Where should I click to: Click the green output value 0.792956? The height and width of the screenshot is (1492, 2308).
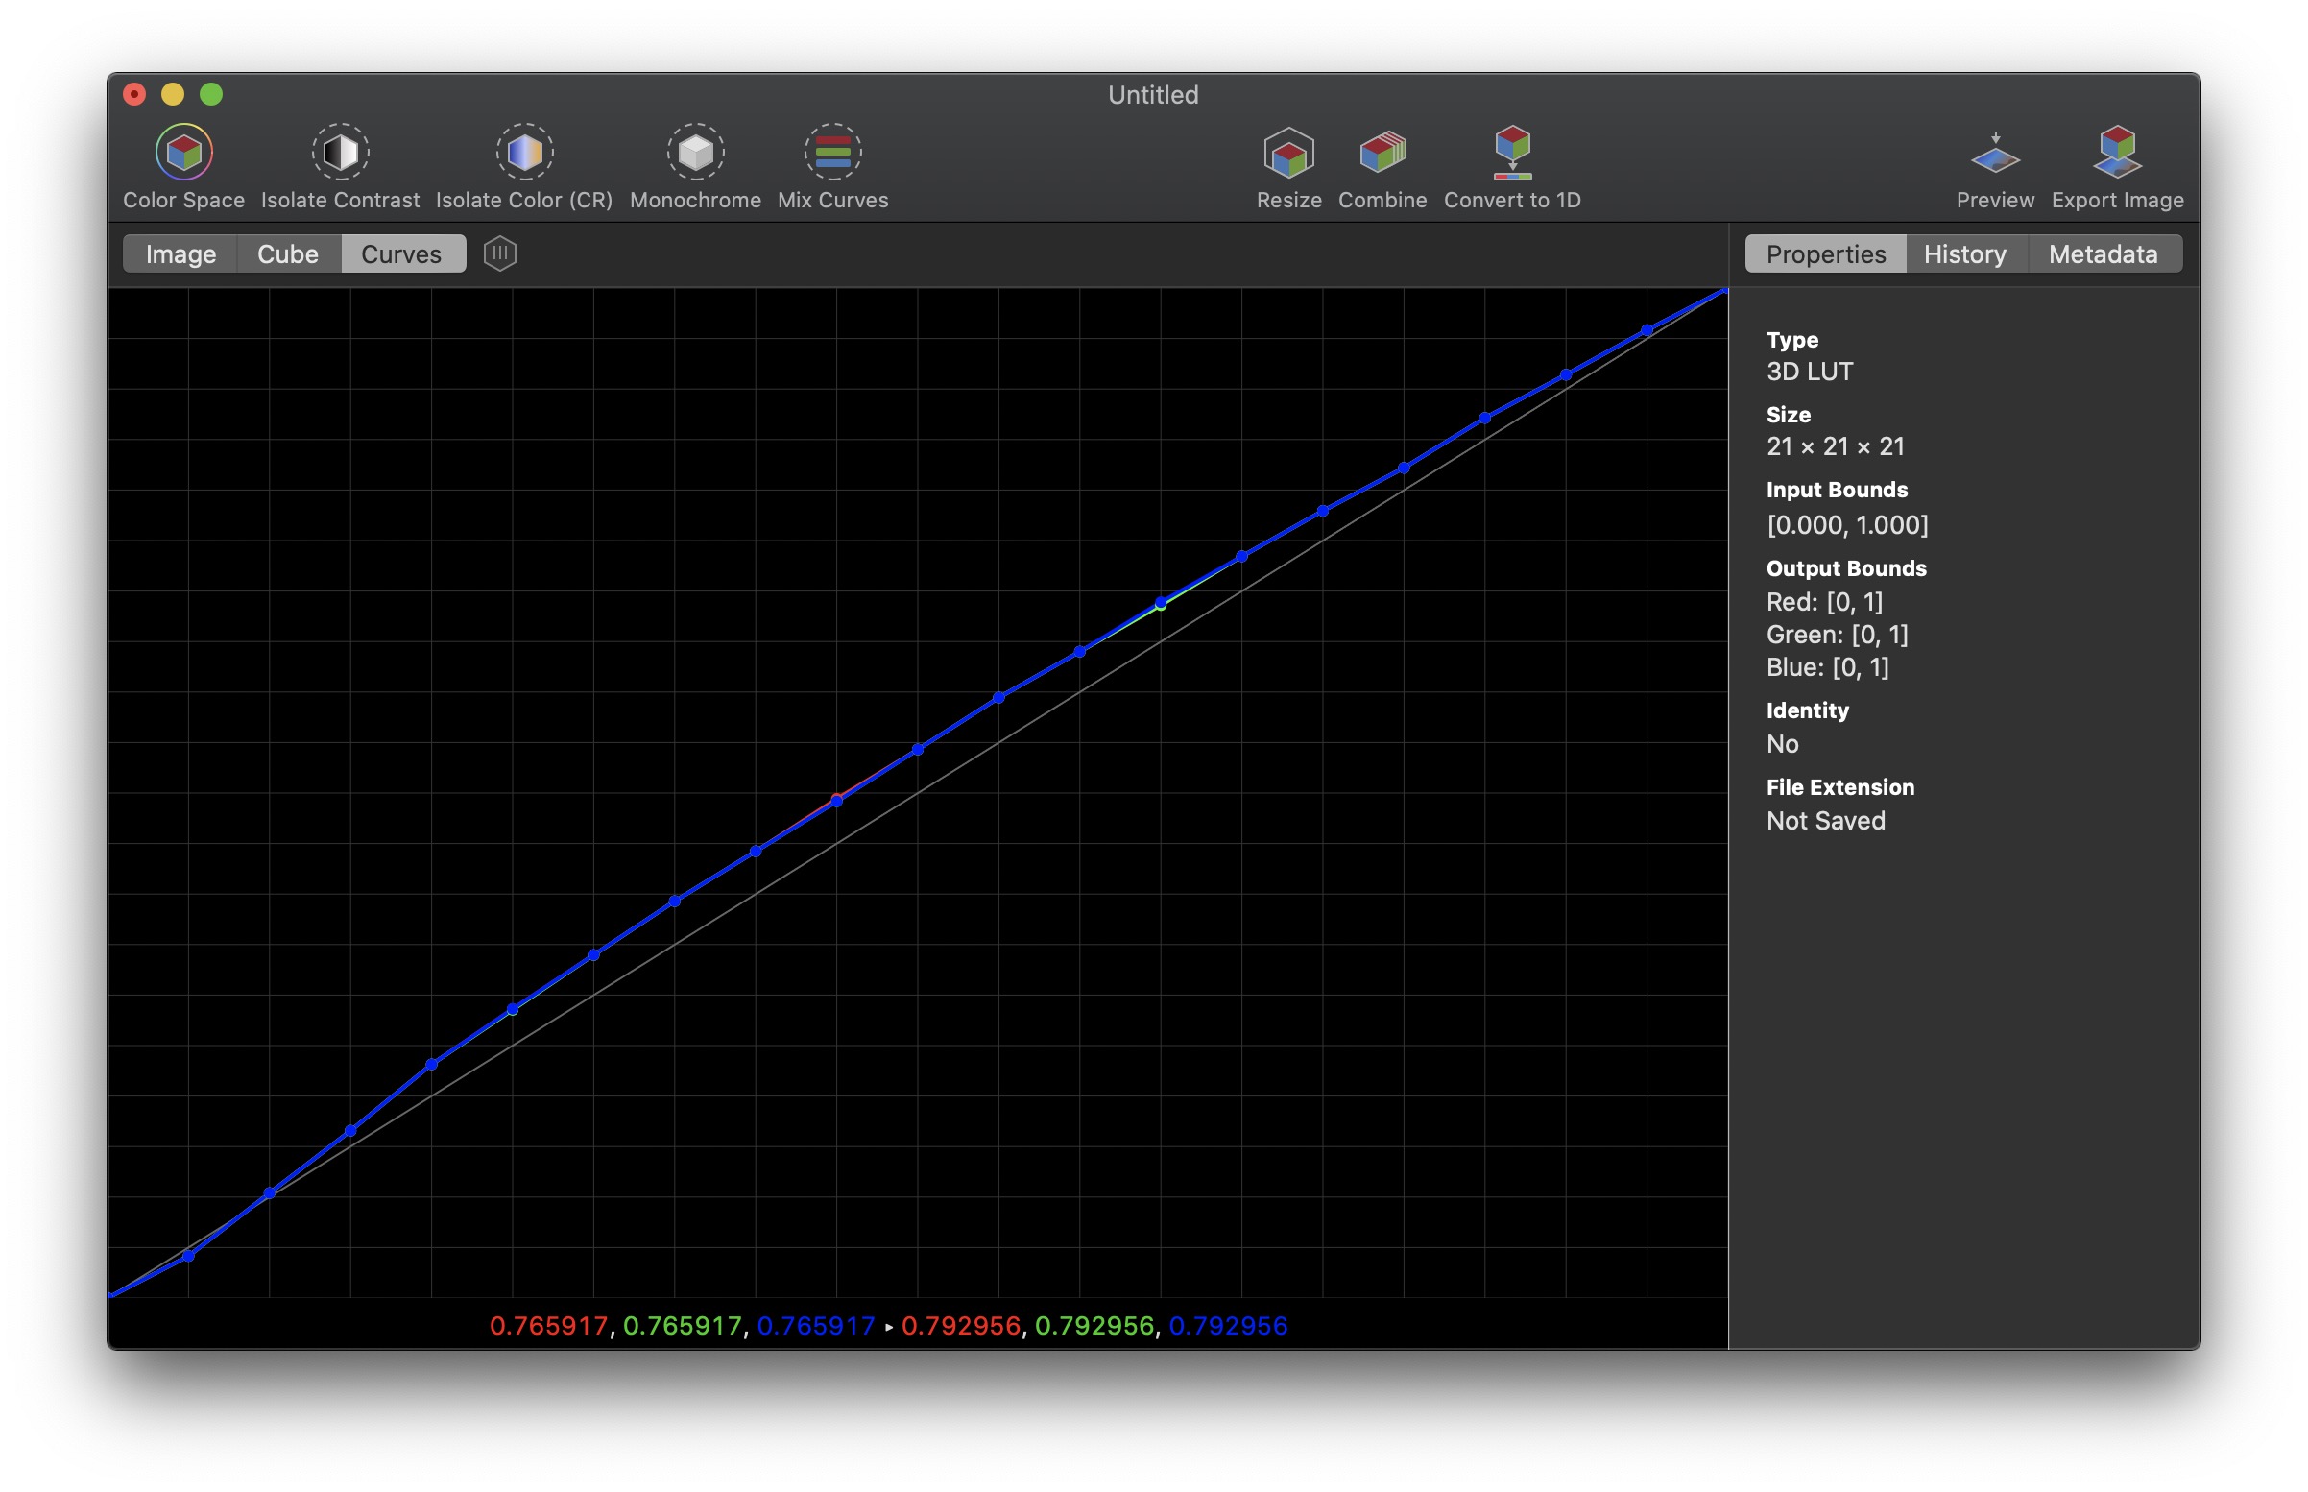(x=1094, y=1325)
